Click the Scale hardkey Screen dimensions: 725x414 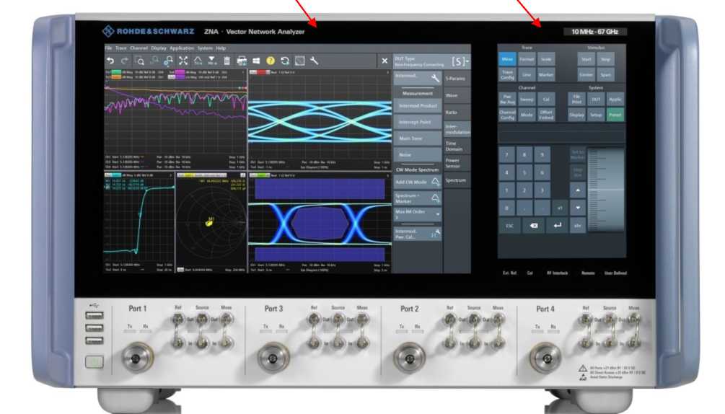[x=546, y=59]
